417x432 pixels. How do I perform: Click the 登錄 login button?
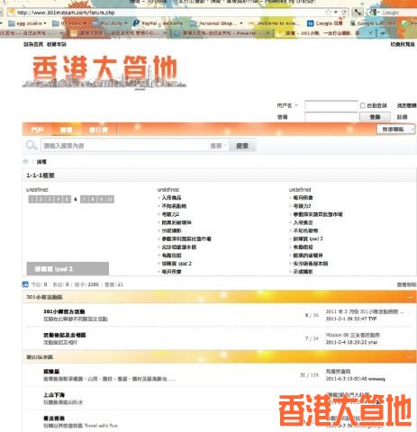point(376,117)
